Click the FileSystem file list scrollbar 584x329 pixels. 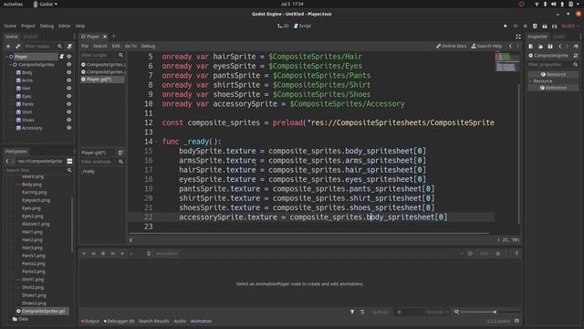(72, 224)
